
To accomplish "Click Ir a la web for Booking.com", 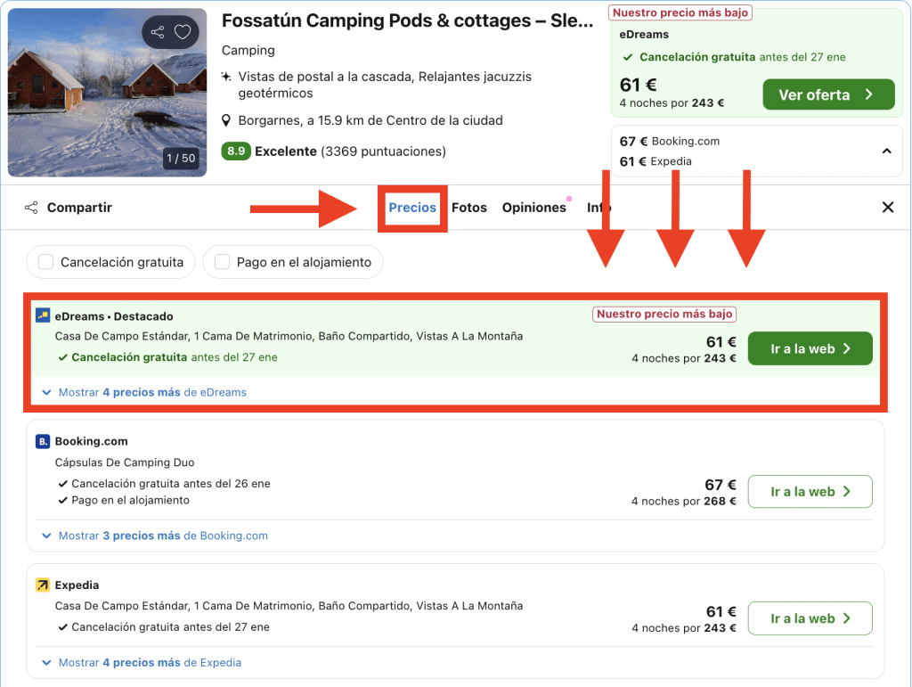I will tap(810, 492).
